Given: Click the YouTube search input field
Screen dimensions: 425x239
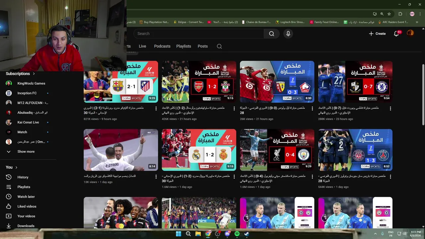Looking at the screenshot, I should 199,34.
